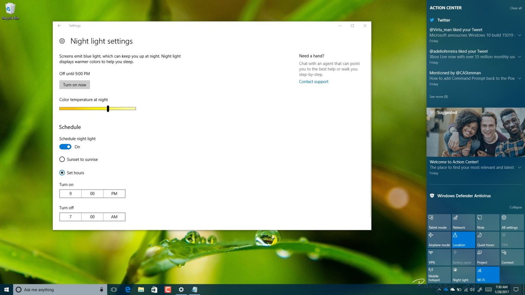This screenshot has height=295, width=525.
Task: Open the Contact support link
Action: [x=313, y=82]
